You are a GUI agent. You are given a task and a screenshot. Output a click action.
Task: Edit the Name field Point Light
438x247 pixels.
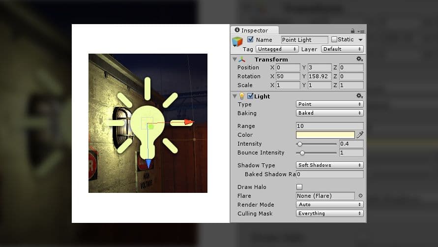(304, 40)
